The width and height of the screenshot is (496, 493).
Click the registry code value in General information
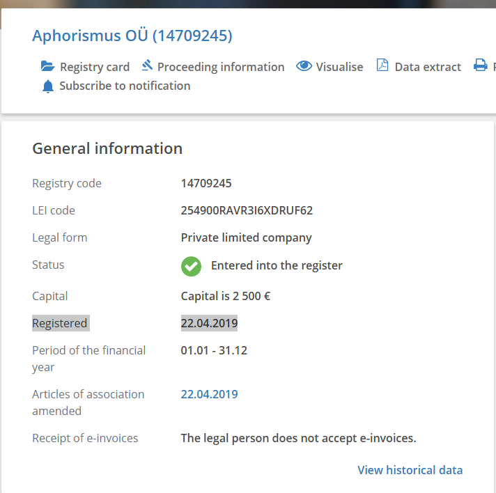tap(206, 183)
